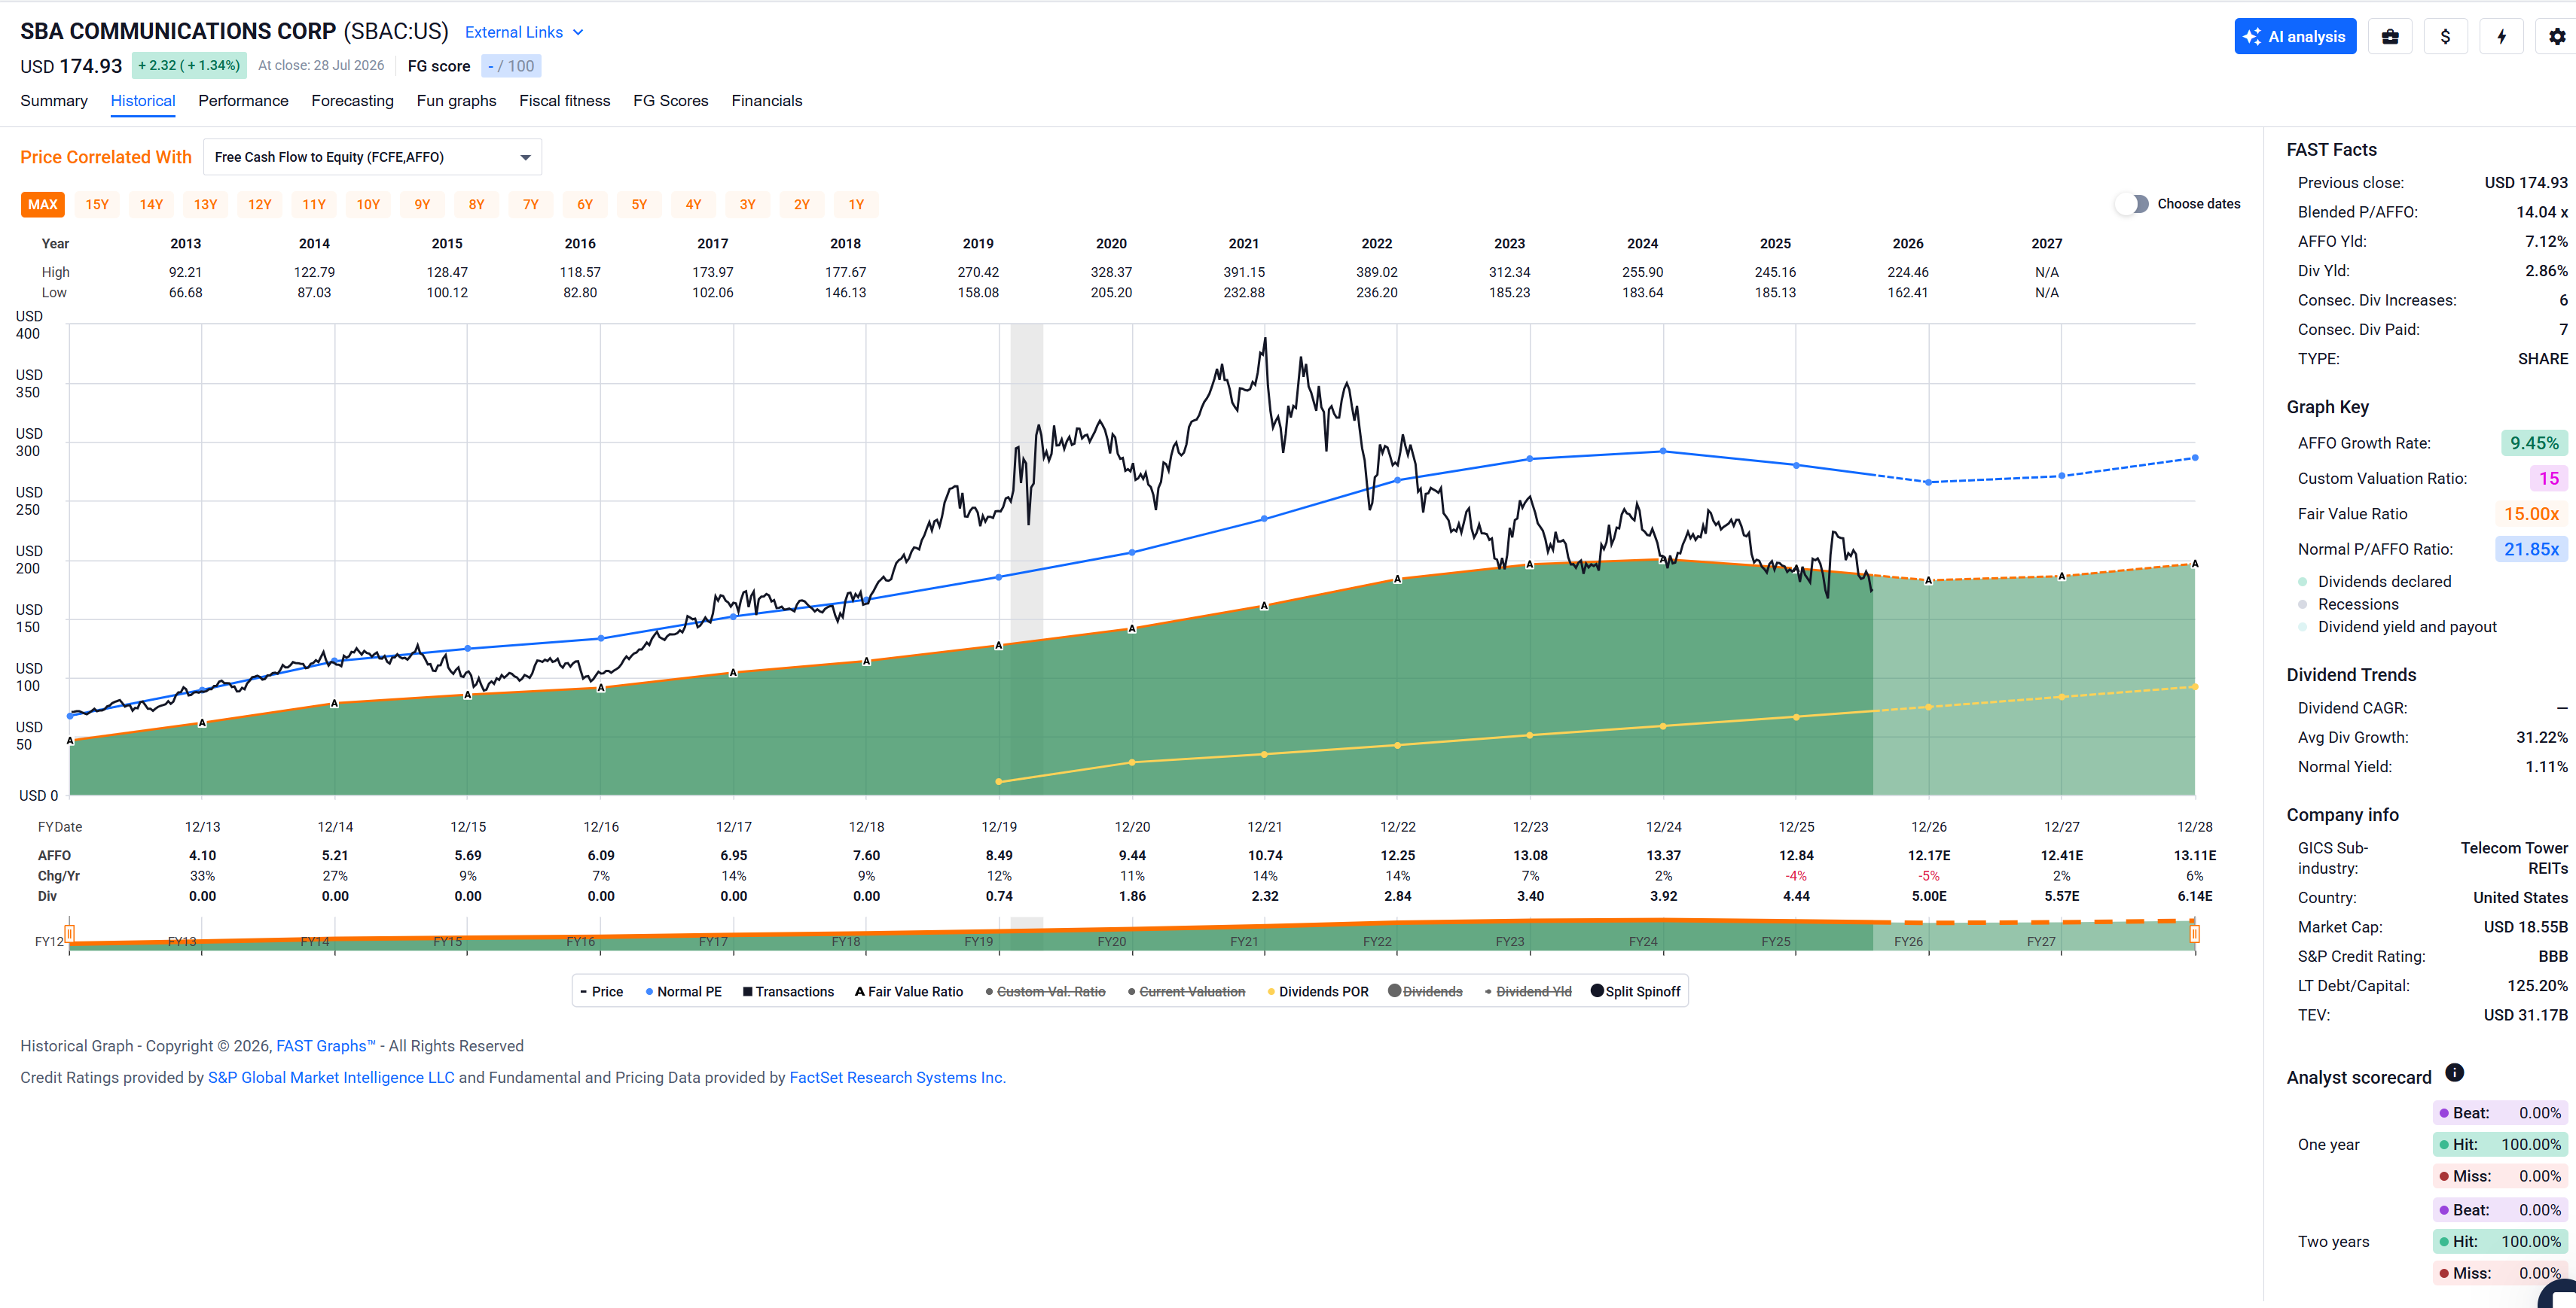Open FactSet Research Systems Inc. link

click(897, 1077)
